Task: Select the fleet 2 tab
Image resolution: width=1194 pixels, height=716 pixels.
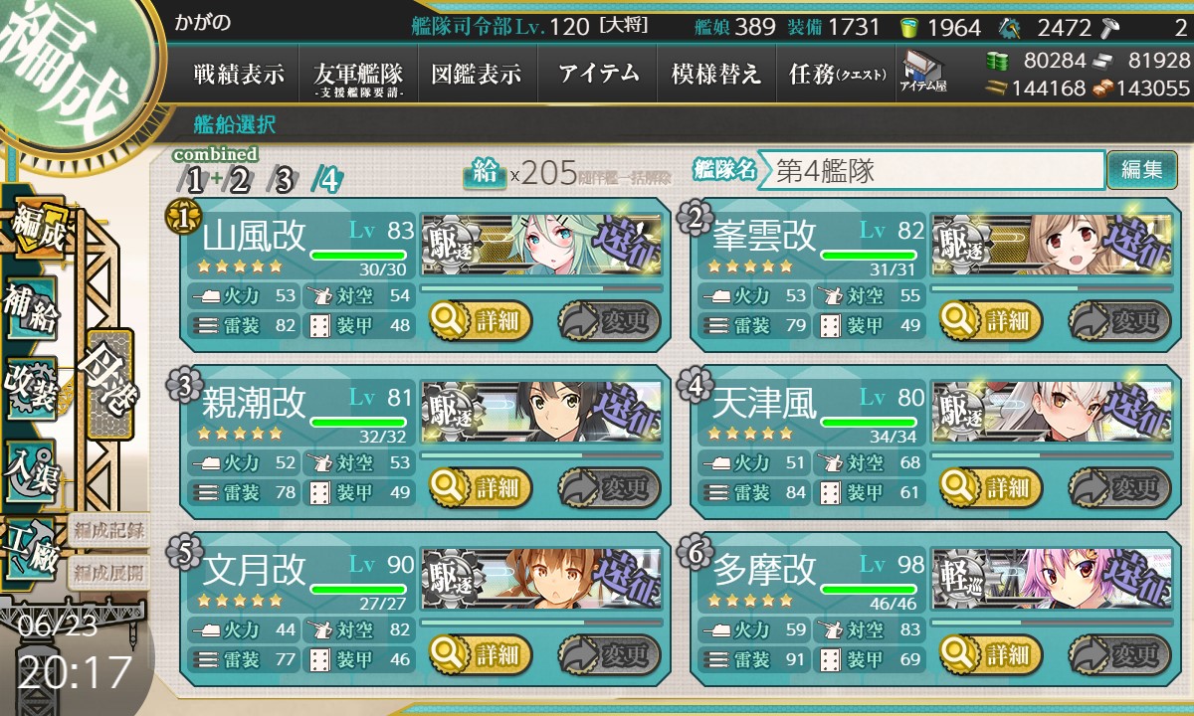Action: click(239, 181)
